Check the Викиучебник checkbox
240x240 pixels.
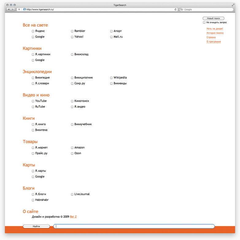coord(72,124)
